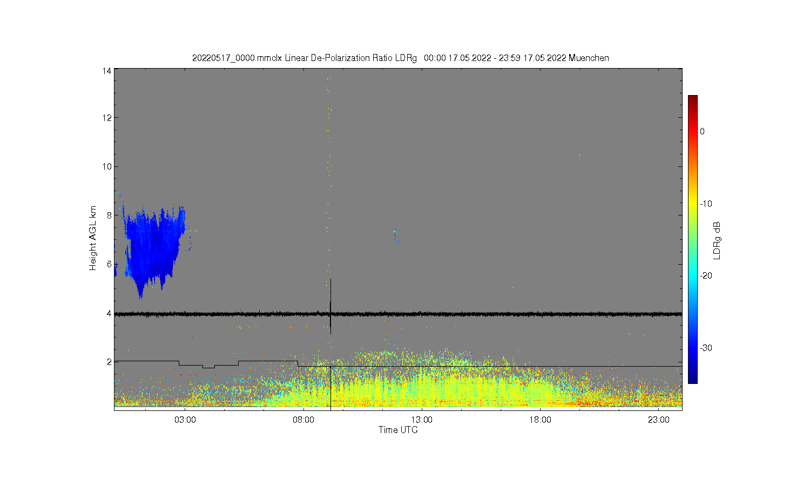Click the plot title text at top
The width and height of the screenshot is (810, 486).
point(401,58)
